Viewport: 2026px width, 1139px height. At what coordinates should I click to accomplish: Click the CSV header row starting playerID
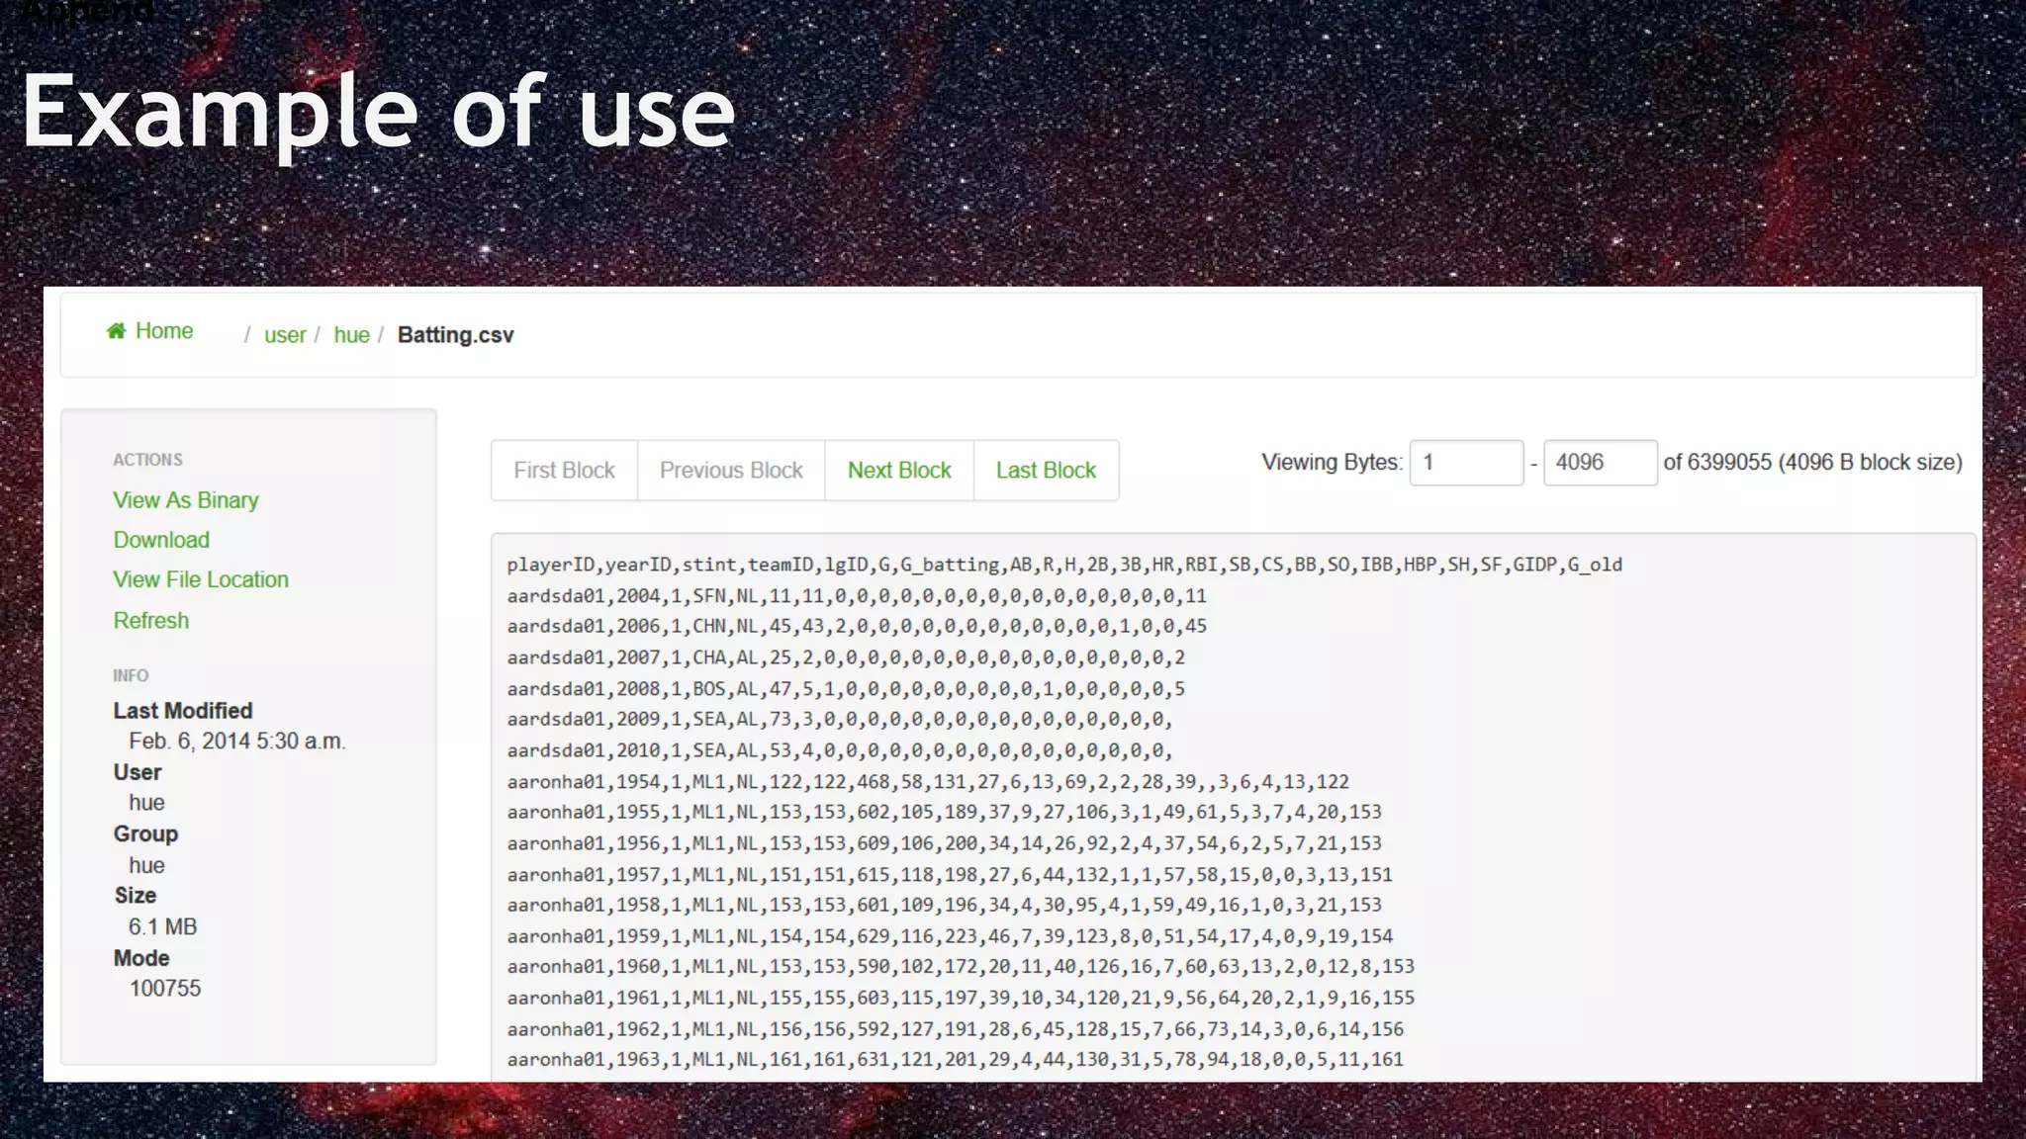pyautogui.click(x=1064, y=565)
